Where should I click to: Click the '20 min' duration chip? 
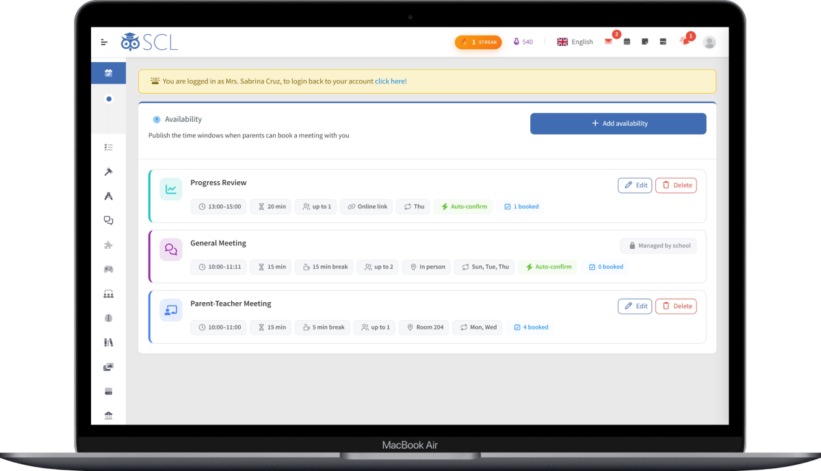[x=271, y=206]
